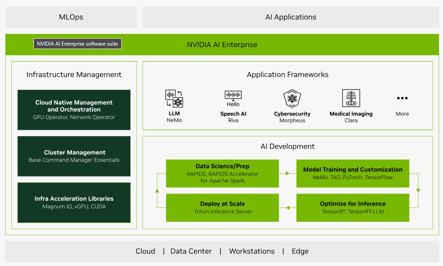443x266 pixels.
Task: Click the Infra Acceleration Libraries panel
Action: click(x=73, y=203)
